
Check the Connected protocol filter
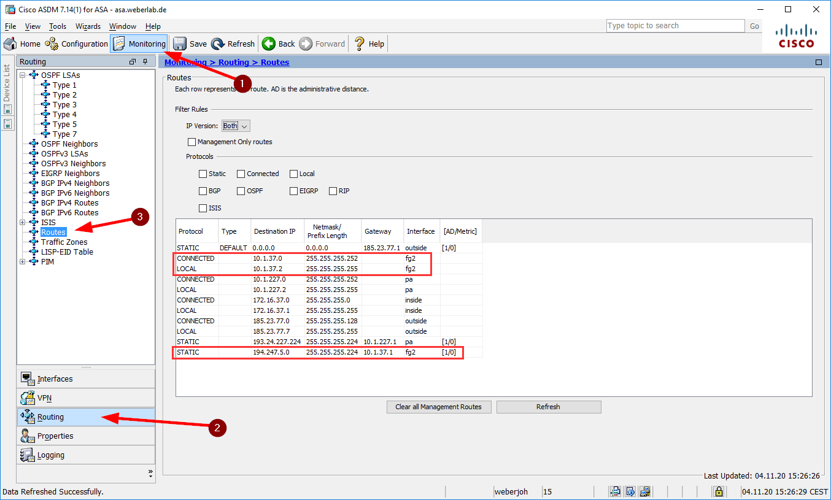241,174
